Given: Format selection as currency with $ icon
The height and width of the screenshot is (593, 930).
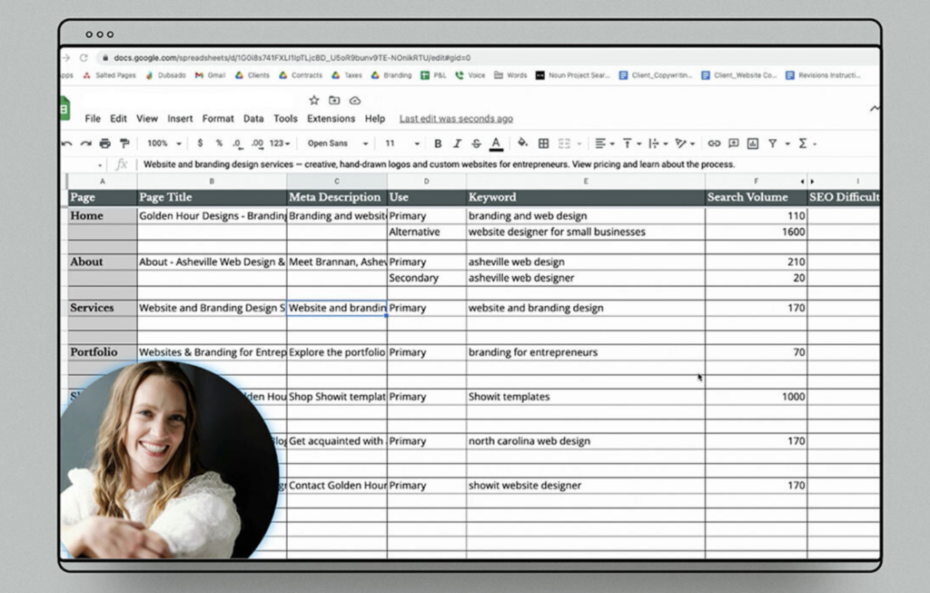Looking at the screenshot, I should [x=200, y=143].
